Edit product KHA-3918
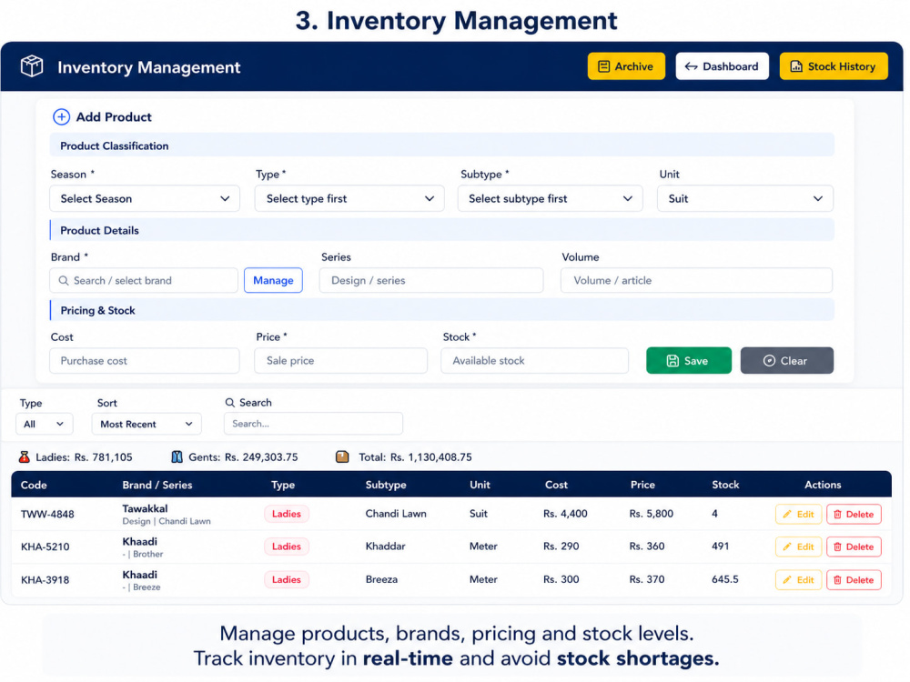The width and height of the screenshot is (910, 682). click(x=799, y=580)
